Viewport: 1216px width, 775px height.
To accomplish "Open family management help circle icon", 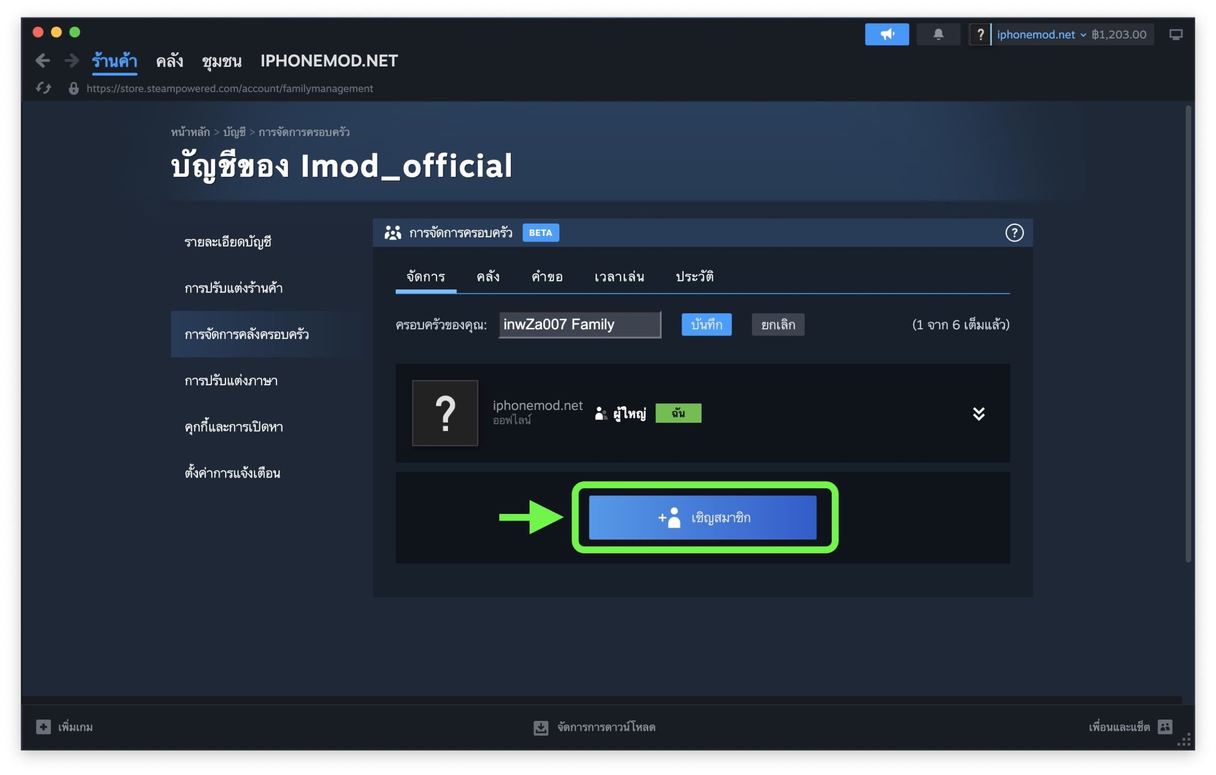I will [1014, 233].
